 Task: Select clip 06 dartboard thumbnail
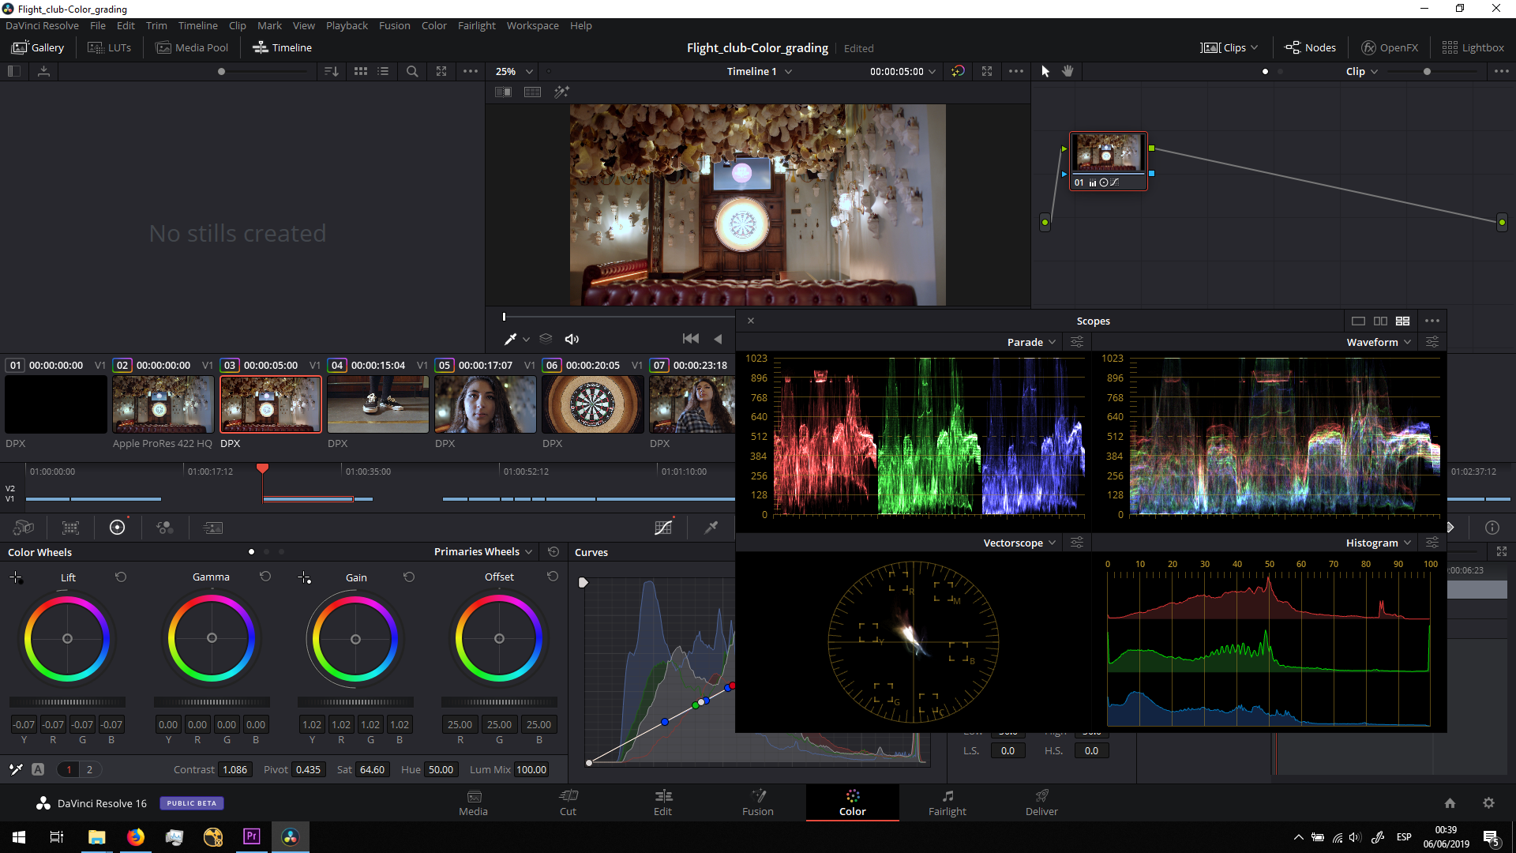(592, 404)
